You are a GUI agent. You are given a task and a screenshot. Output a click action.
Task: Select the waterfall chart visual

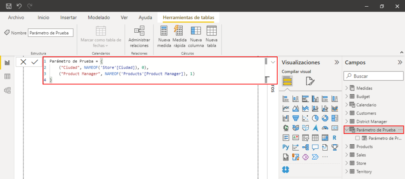pyautogui.click(x=286, y=118)
